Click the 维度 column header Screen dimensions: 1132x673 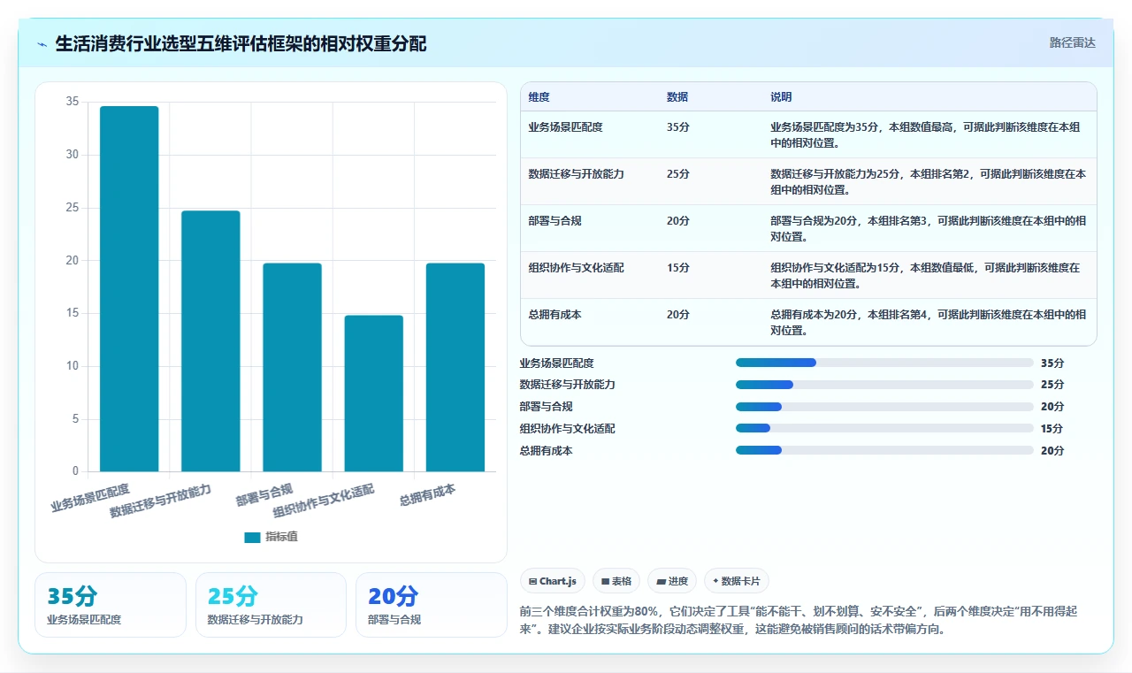click(539, 97)
